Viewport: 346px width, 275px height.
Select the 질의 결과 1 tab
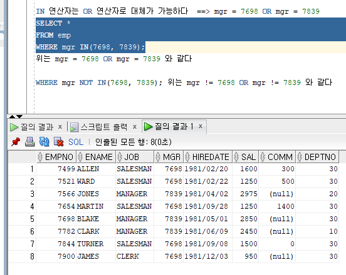174,126
